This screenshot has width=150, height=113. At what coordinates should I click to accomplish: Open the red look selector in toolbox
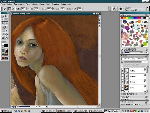point(3,58)
